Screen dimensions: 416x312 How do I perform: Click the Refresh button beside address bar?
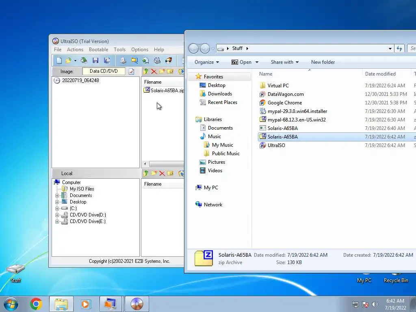click(399, 49)
